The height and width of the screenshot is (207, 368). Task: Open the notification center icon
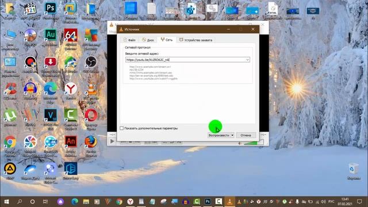[x=359, y=202]
